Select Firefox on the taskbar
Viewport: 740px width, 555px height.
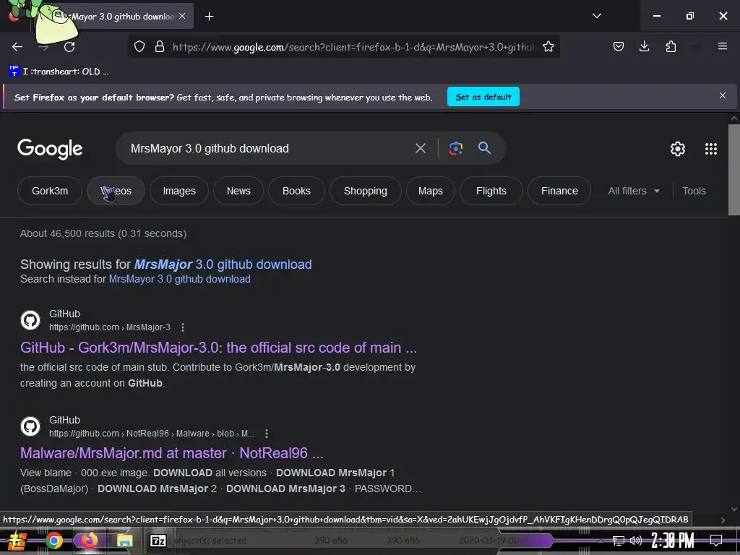pyautogui.click(x=89, y=541)
